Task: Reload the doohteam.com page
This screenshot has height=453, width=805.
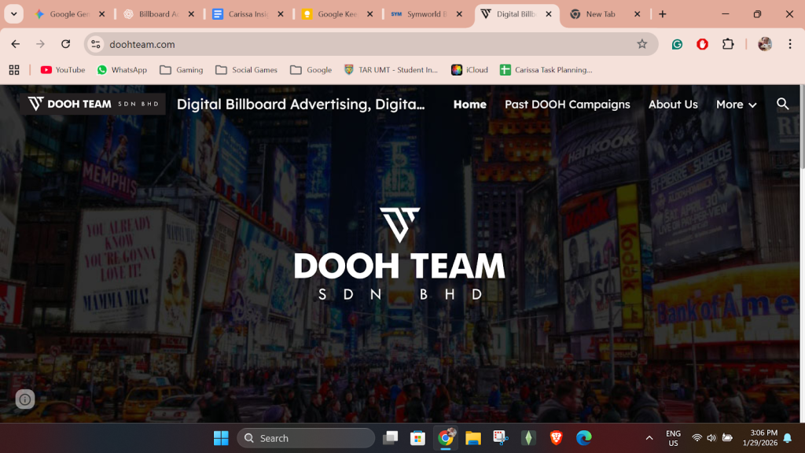Action: 66,44
